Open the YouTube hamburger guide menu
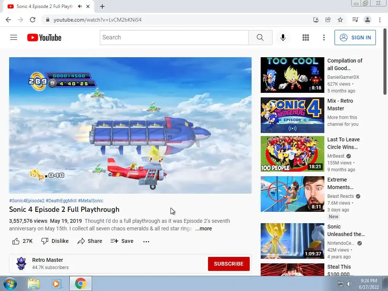Screen dimensions: 388x291 (14, 38)
